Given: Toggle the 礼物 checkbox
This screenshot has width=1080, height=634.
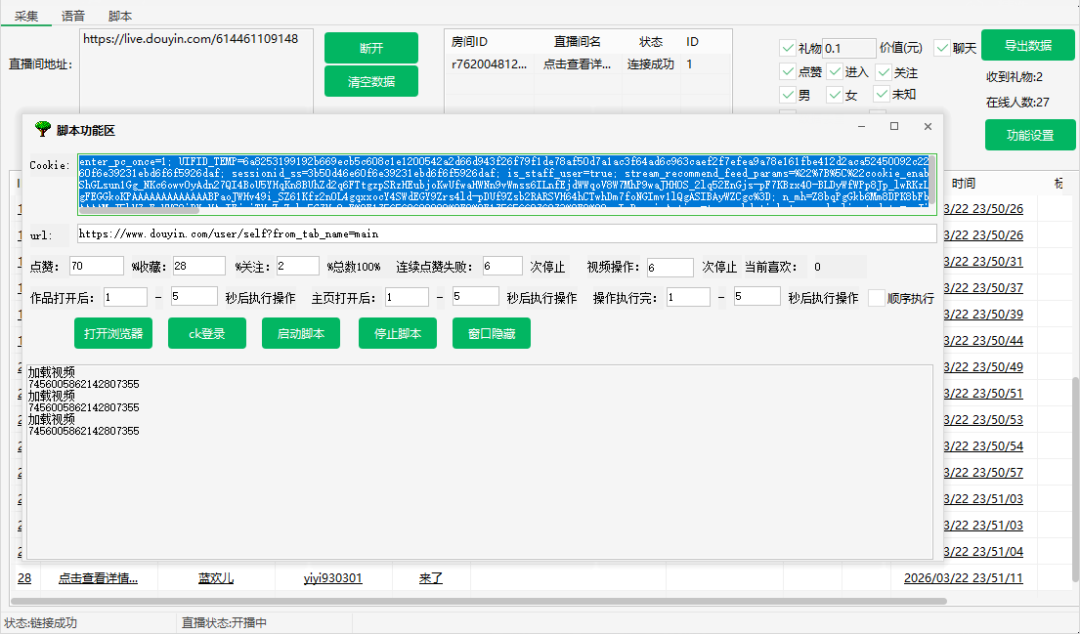Looking at the screenshot, I should 787,48.
